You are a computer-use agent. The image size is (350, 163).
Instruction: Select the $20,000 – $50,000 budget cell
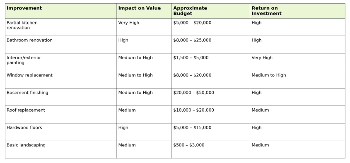[211, 97]
